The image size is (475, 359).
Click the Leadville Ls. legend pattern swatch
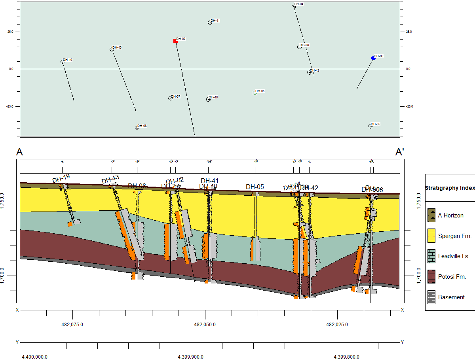[431, 256]
